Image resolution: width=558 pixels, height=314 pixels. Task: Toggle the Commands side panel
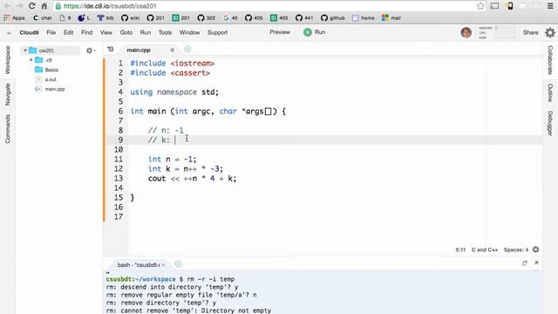point(8,128)
